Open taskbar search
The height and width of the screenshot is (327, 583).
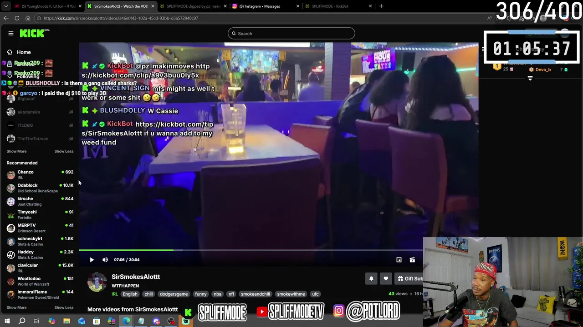coord(21,321)
